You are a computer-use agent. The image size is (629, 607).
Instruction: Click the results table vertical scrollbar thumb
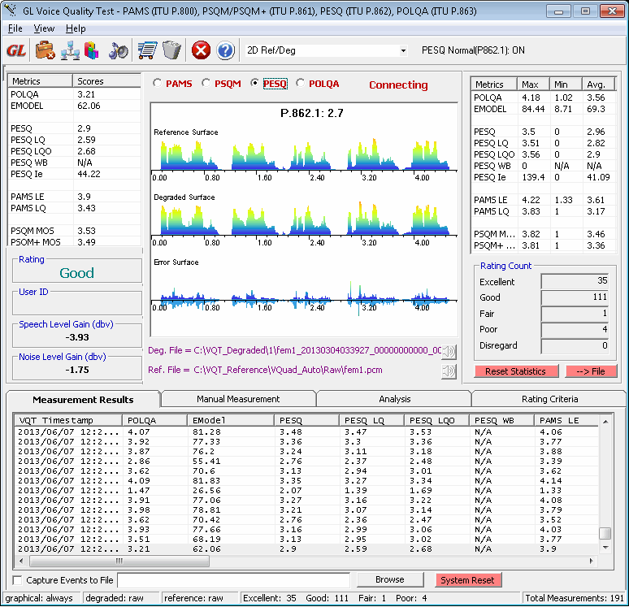[605, 533]
